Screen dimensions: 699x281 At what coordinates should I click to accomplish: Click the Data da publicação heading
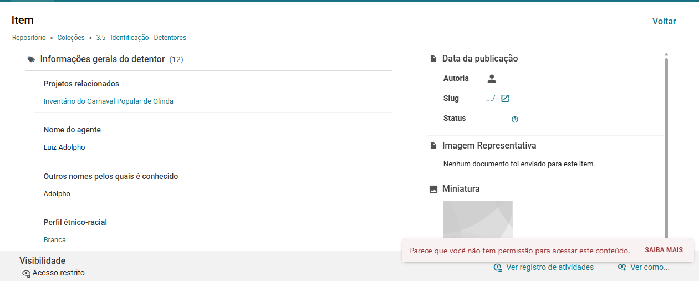(480, 58)
